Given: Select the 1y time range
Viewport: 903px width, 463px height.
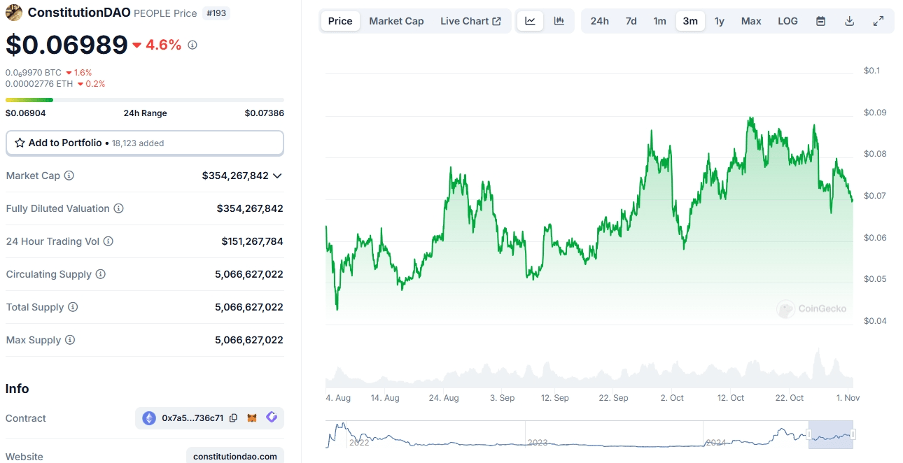Looking at the screenshot, I should click(x=720, y=21).
